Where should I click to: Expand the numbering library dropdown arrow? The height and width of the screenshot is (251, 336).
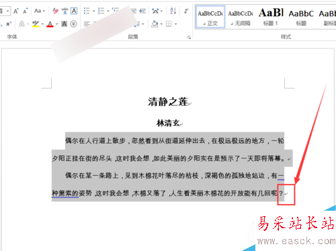coord(108,11)
